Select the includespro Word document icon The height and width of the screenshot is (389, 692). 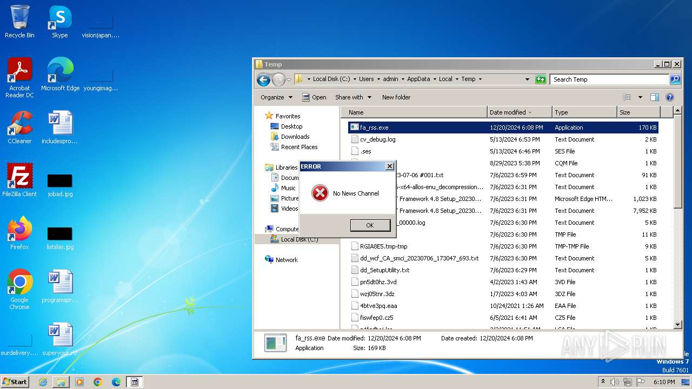[59, 128]
